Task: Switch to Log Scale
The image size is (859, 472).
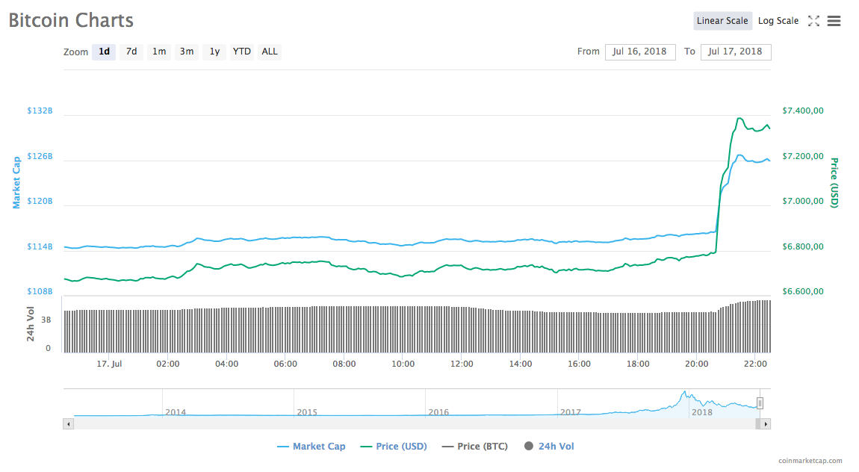Action: pyautogui.click(x=778, y=21)
